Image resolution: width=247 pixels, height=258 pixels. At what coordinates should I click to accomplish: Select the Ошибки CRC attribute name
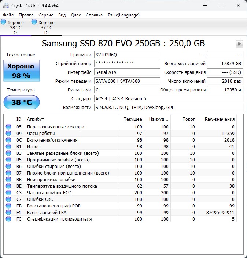point(40,199)
